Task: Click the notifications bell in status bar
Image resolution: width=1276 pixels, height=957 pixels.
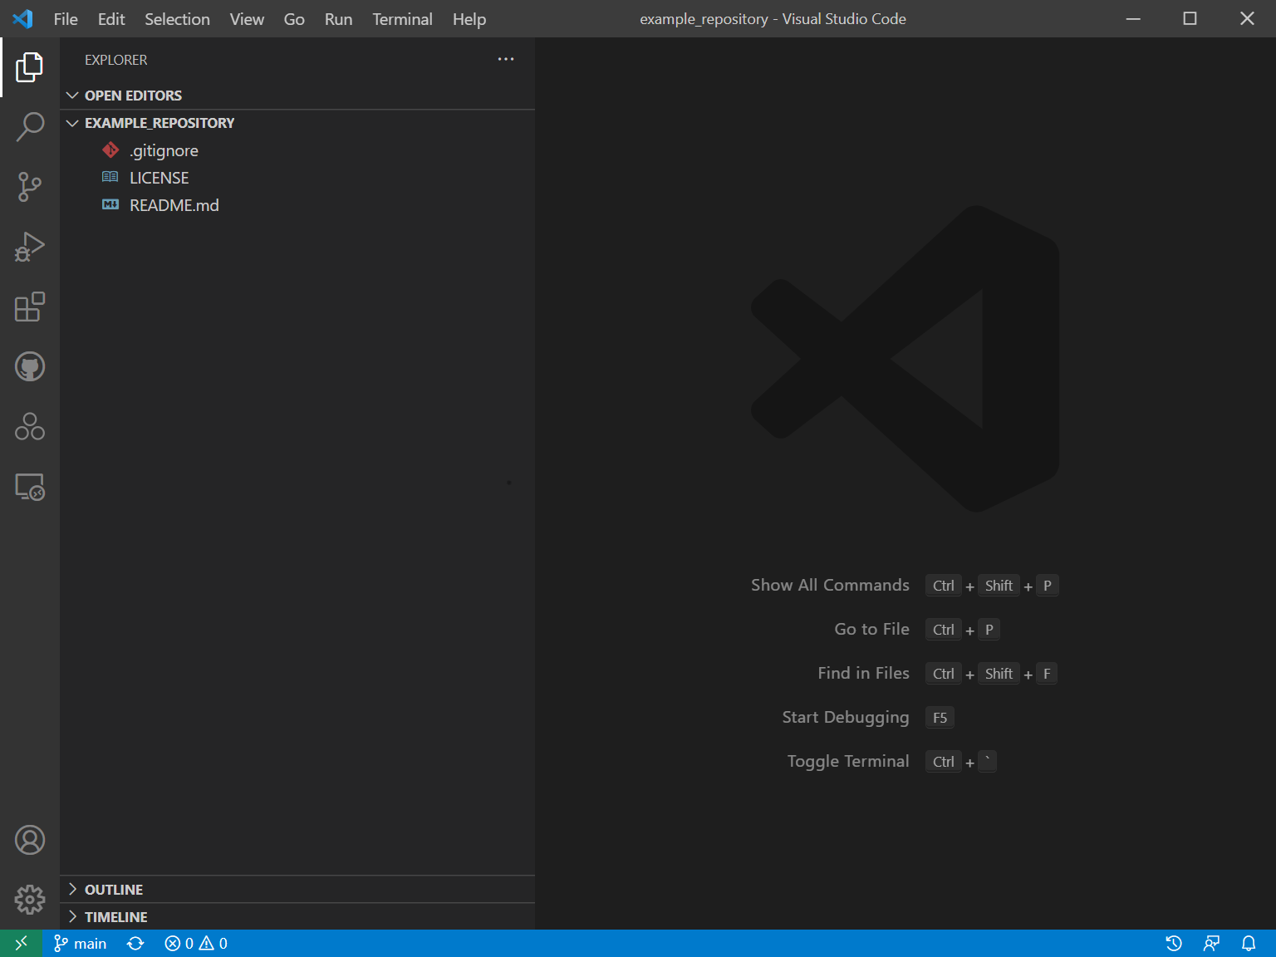Action: click(1248, 944)
